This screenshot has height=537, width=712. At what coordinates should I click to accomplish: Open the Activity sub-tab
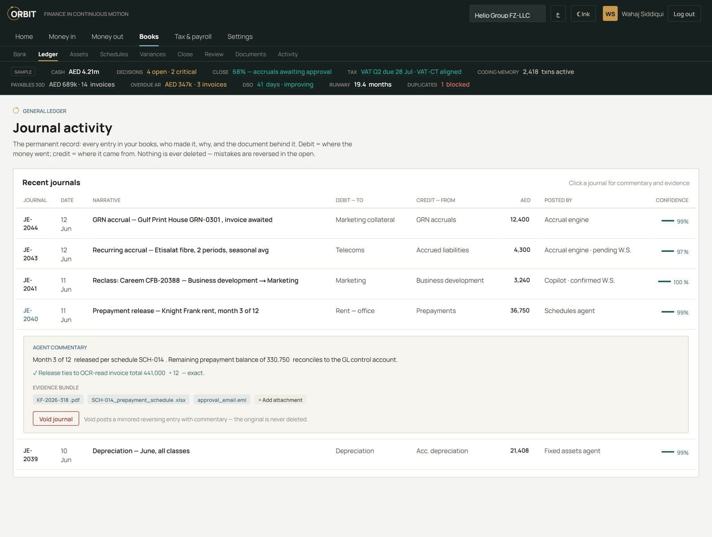[x=288, y=54]
